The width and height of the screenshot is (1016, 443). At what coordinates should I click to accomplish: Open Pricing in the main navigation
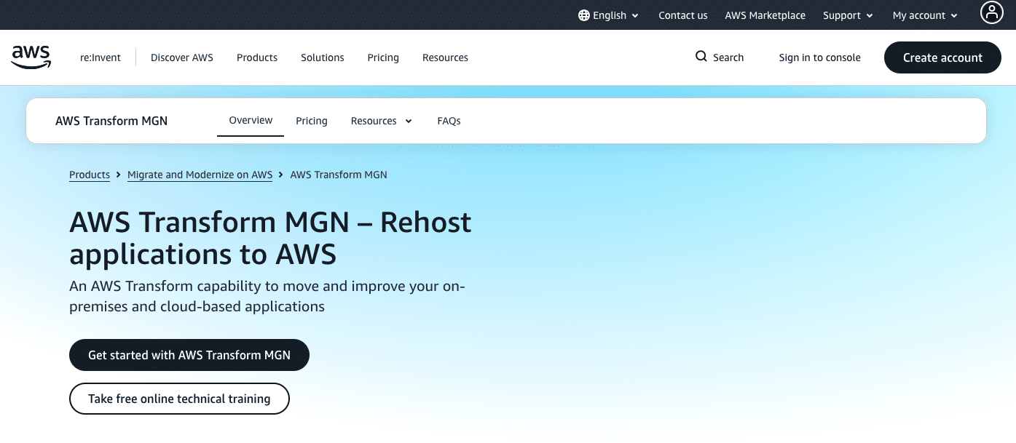[383, 57]
